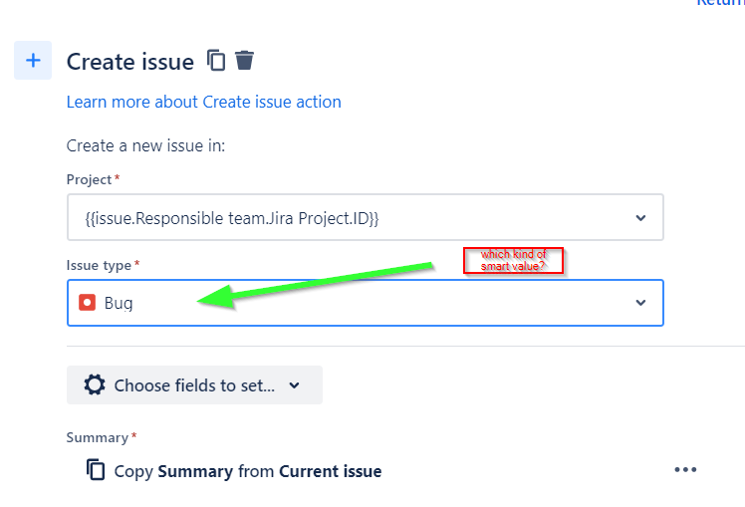745x507 pixels.
Task: Click the green annotation arrow
Action: 315,285
